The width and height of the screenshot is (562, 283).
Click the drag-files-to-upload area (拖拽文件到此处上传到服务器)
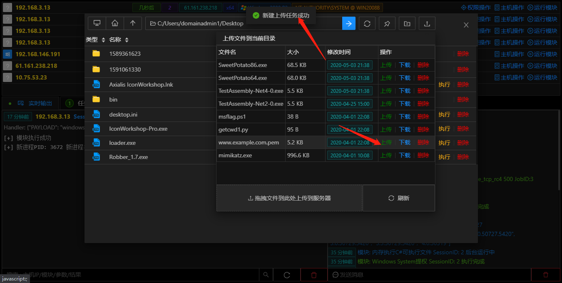pyautogui.click(x=289, y=198)
